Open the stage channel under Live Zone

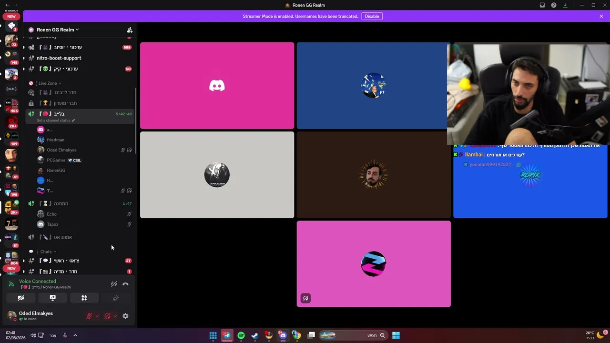click(x=80, y=92)
